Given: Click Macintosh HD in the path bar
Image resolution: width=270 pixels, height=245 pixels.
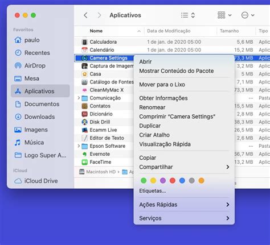Looking at the screenshot, I should click(97, 172).
